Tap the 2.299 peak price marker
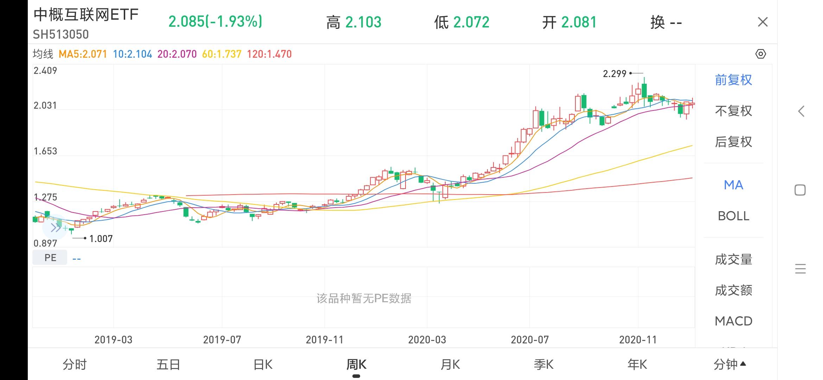Image resolution: width=823 pixels, height=380 pixels. (615, 74)
